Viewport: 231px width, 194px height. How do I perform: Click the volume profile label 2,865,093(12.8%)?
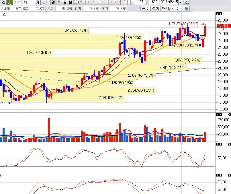click(187, 60)
